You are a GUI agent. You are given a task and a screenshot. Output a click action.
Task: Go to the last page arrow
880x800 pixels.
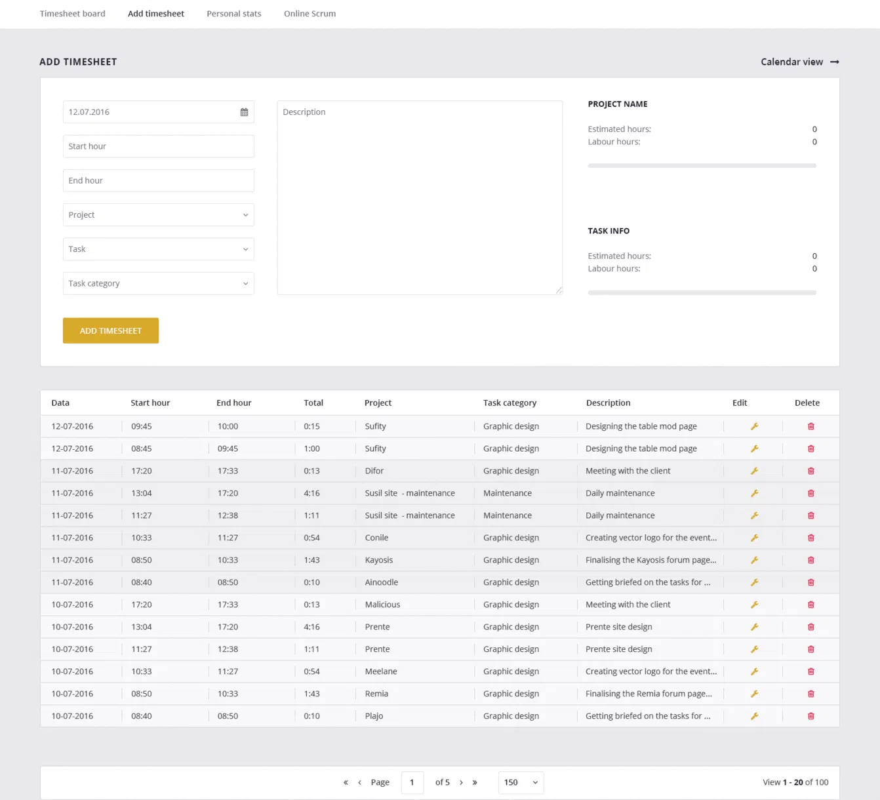tap(475, 782)
